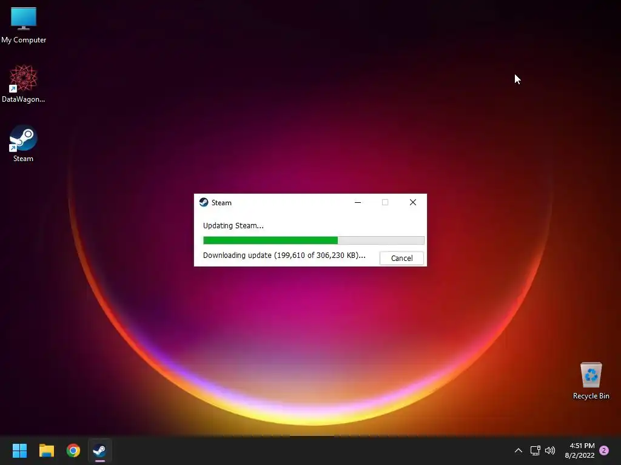Screen dimensions: 621x465
Task: Click the 'Downloading update (199,610 of 306,230 KB)...' text
Action: click(284, 256)
